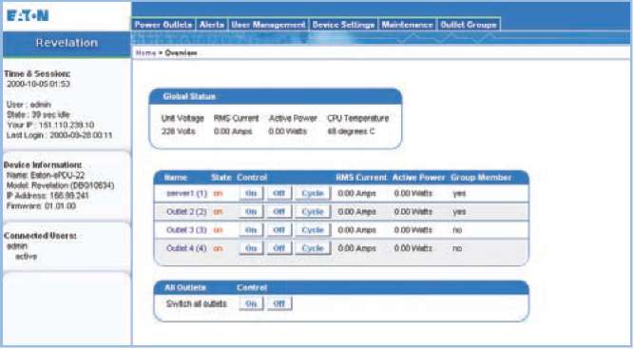Open the Outlet 2 (2) link

coord(186,211)
